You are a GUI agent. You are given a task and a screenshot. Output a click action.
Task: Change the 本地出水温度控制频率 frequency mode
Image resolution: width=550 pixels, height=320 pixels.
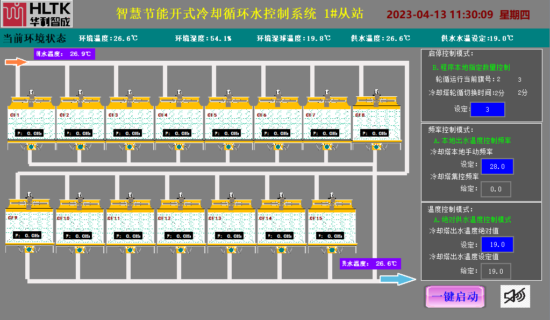tap(472, 140)
